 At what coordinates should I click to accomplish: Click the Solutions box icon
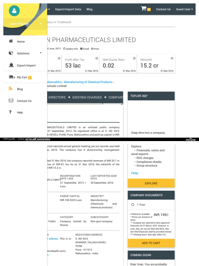click(x=11, y=53)
